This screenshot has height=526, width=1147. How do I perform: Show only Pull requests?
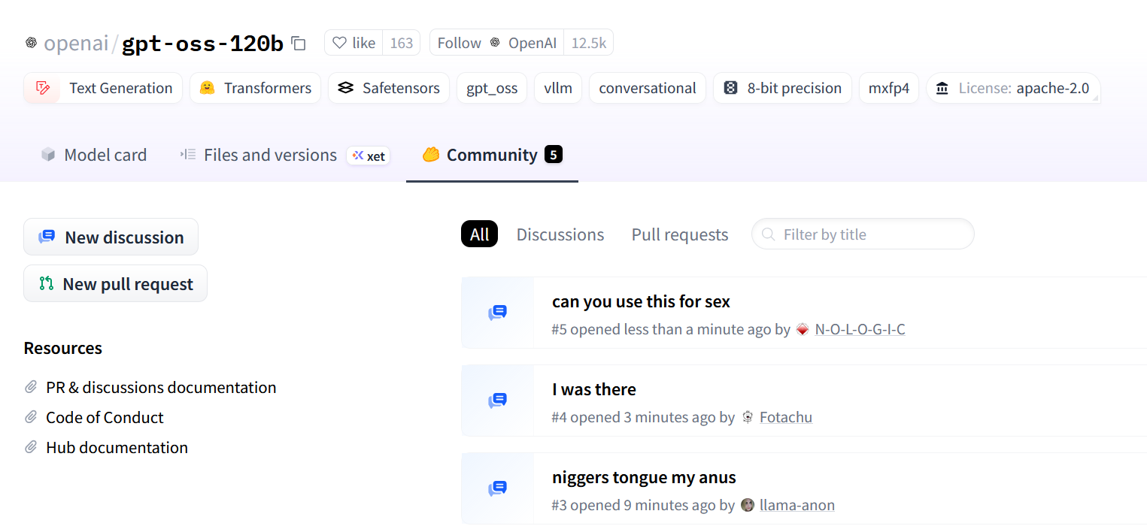click(680, 234)
